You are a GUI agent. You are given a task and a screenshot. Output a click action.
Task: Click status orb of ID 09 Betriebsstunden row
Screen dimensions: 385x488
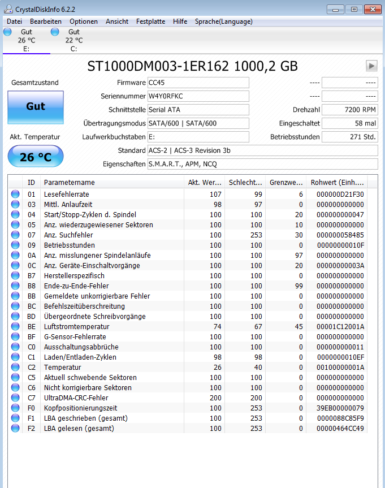pyautogui.click(x=15, y=245)
